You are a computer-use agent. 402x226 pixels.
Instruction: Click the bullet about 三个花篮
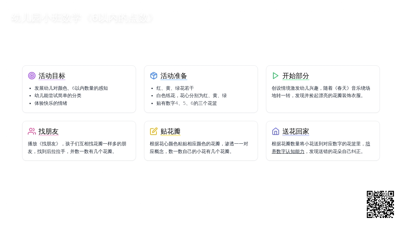tap(187, 103)
